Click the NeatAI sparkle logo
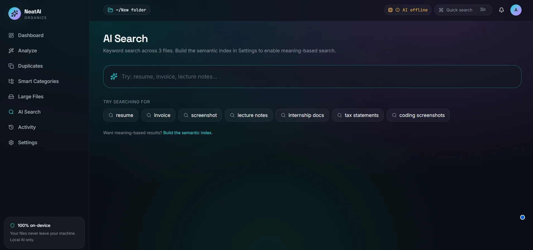The image size is (533, 250). pos(15,14)
